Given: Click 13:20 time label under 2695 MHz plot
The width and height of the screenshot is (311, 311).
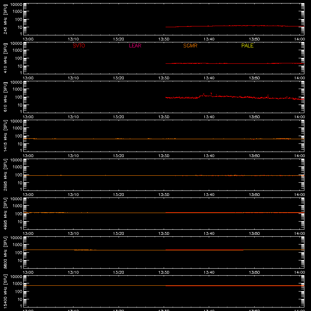Looking at the screenshot, I should tap(119, 195).
